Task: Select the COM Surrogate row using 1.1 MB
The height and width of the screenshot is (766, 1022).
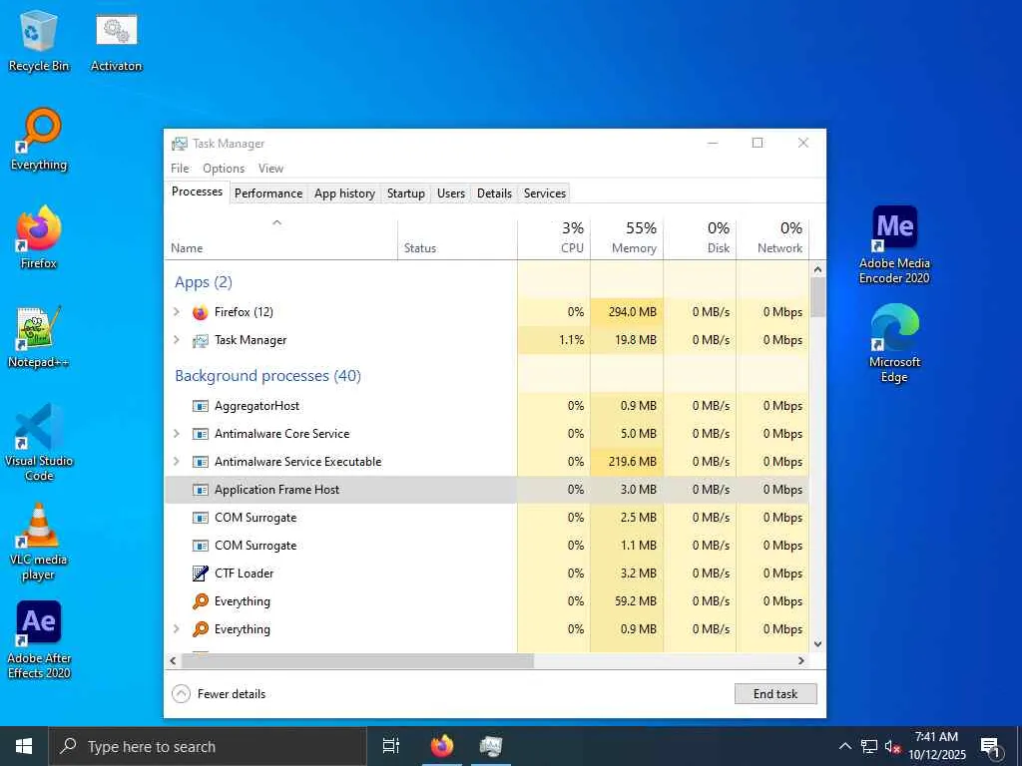Action: [487, 546]
